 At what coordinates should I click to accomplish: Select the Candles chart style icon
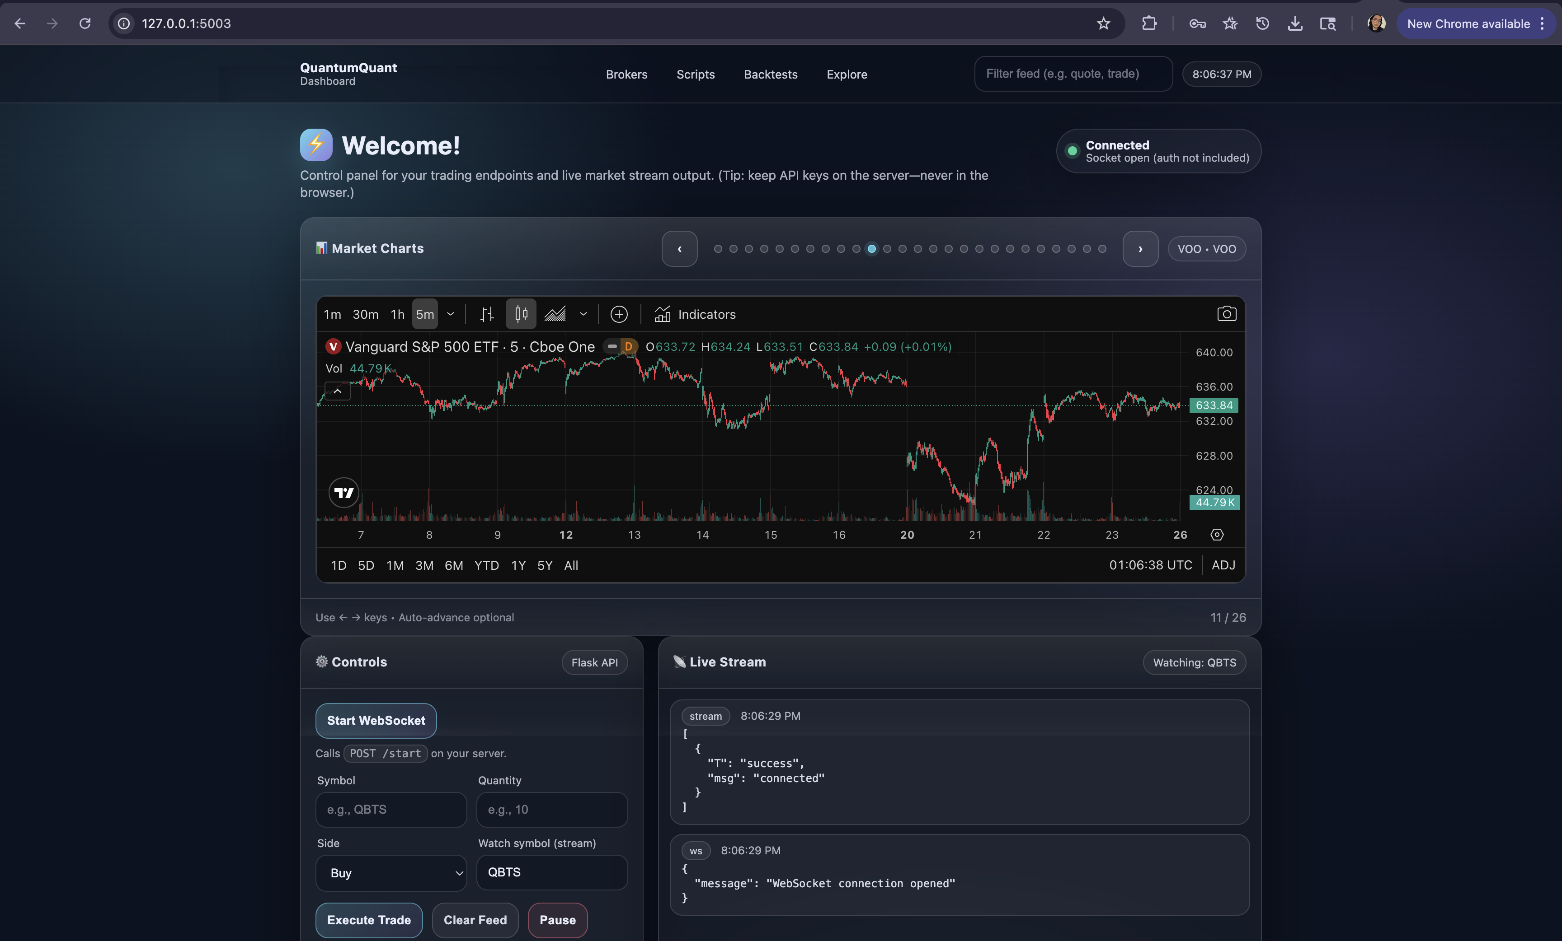pyautogui.click(x=521, y=314)
